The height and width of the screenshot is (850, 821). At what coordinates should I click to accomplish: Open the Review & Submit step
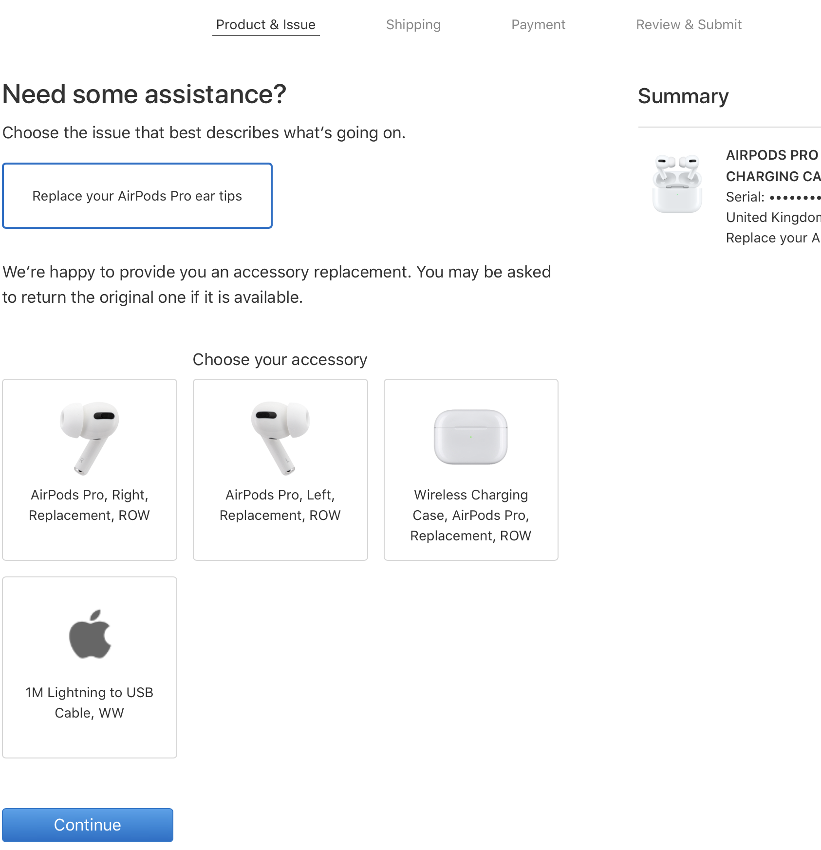(689, 25)
